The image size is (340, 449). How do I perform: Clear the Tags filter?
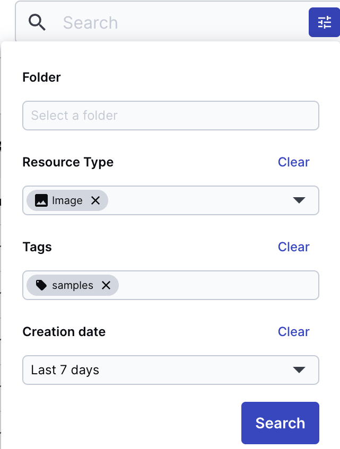293,247
